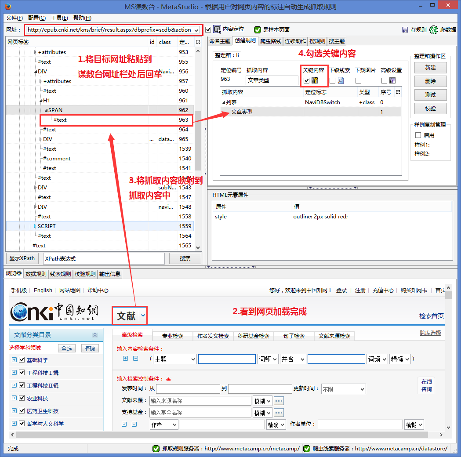
Task: Click the 抓取内容 text field showing 文章类型
Action: tap(272, 80)
